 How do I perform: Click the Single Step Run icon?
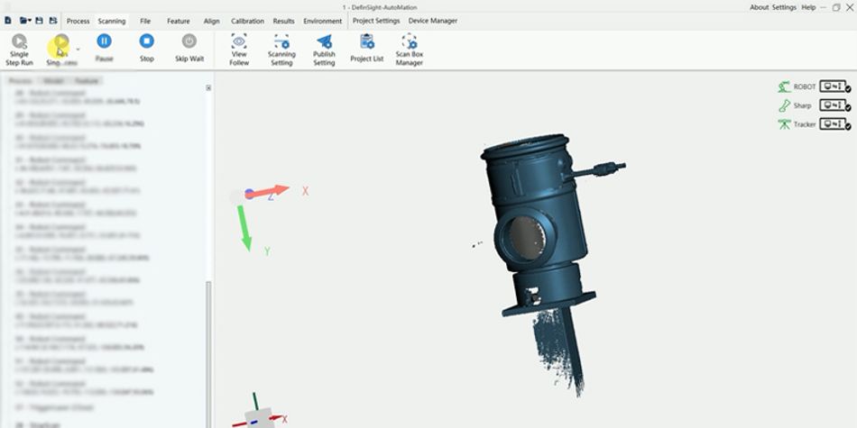[19, 41]
